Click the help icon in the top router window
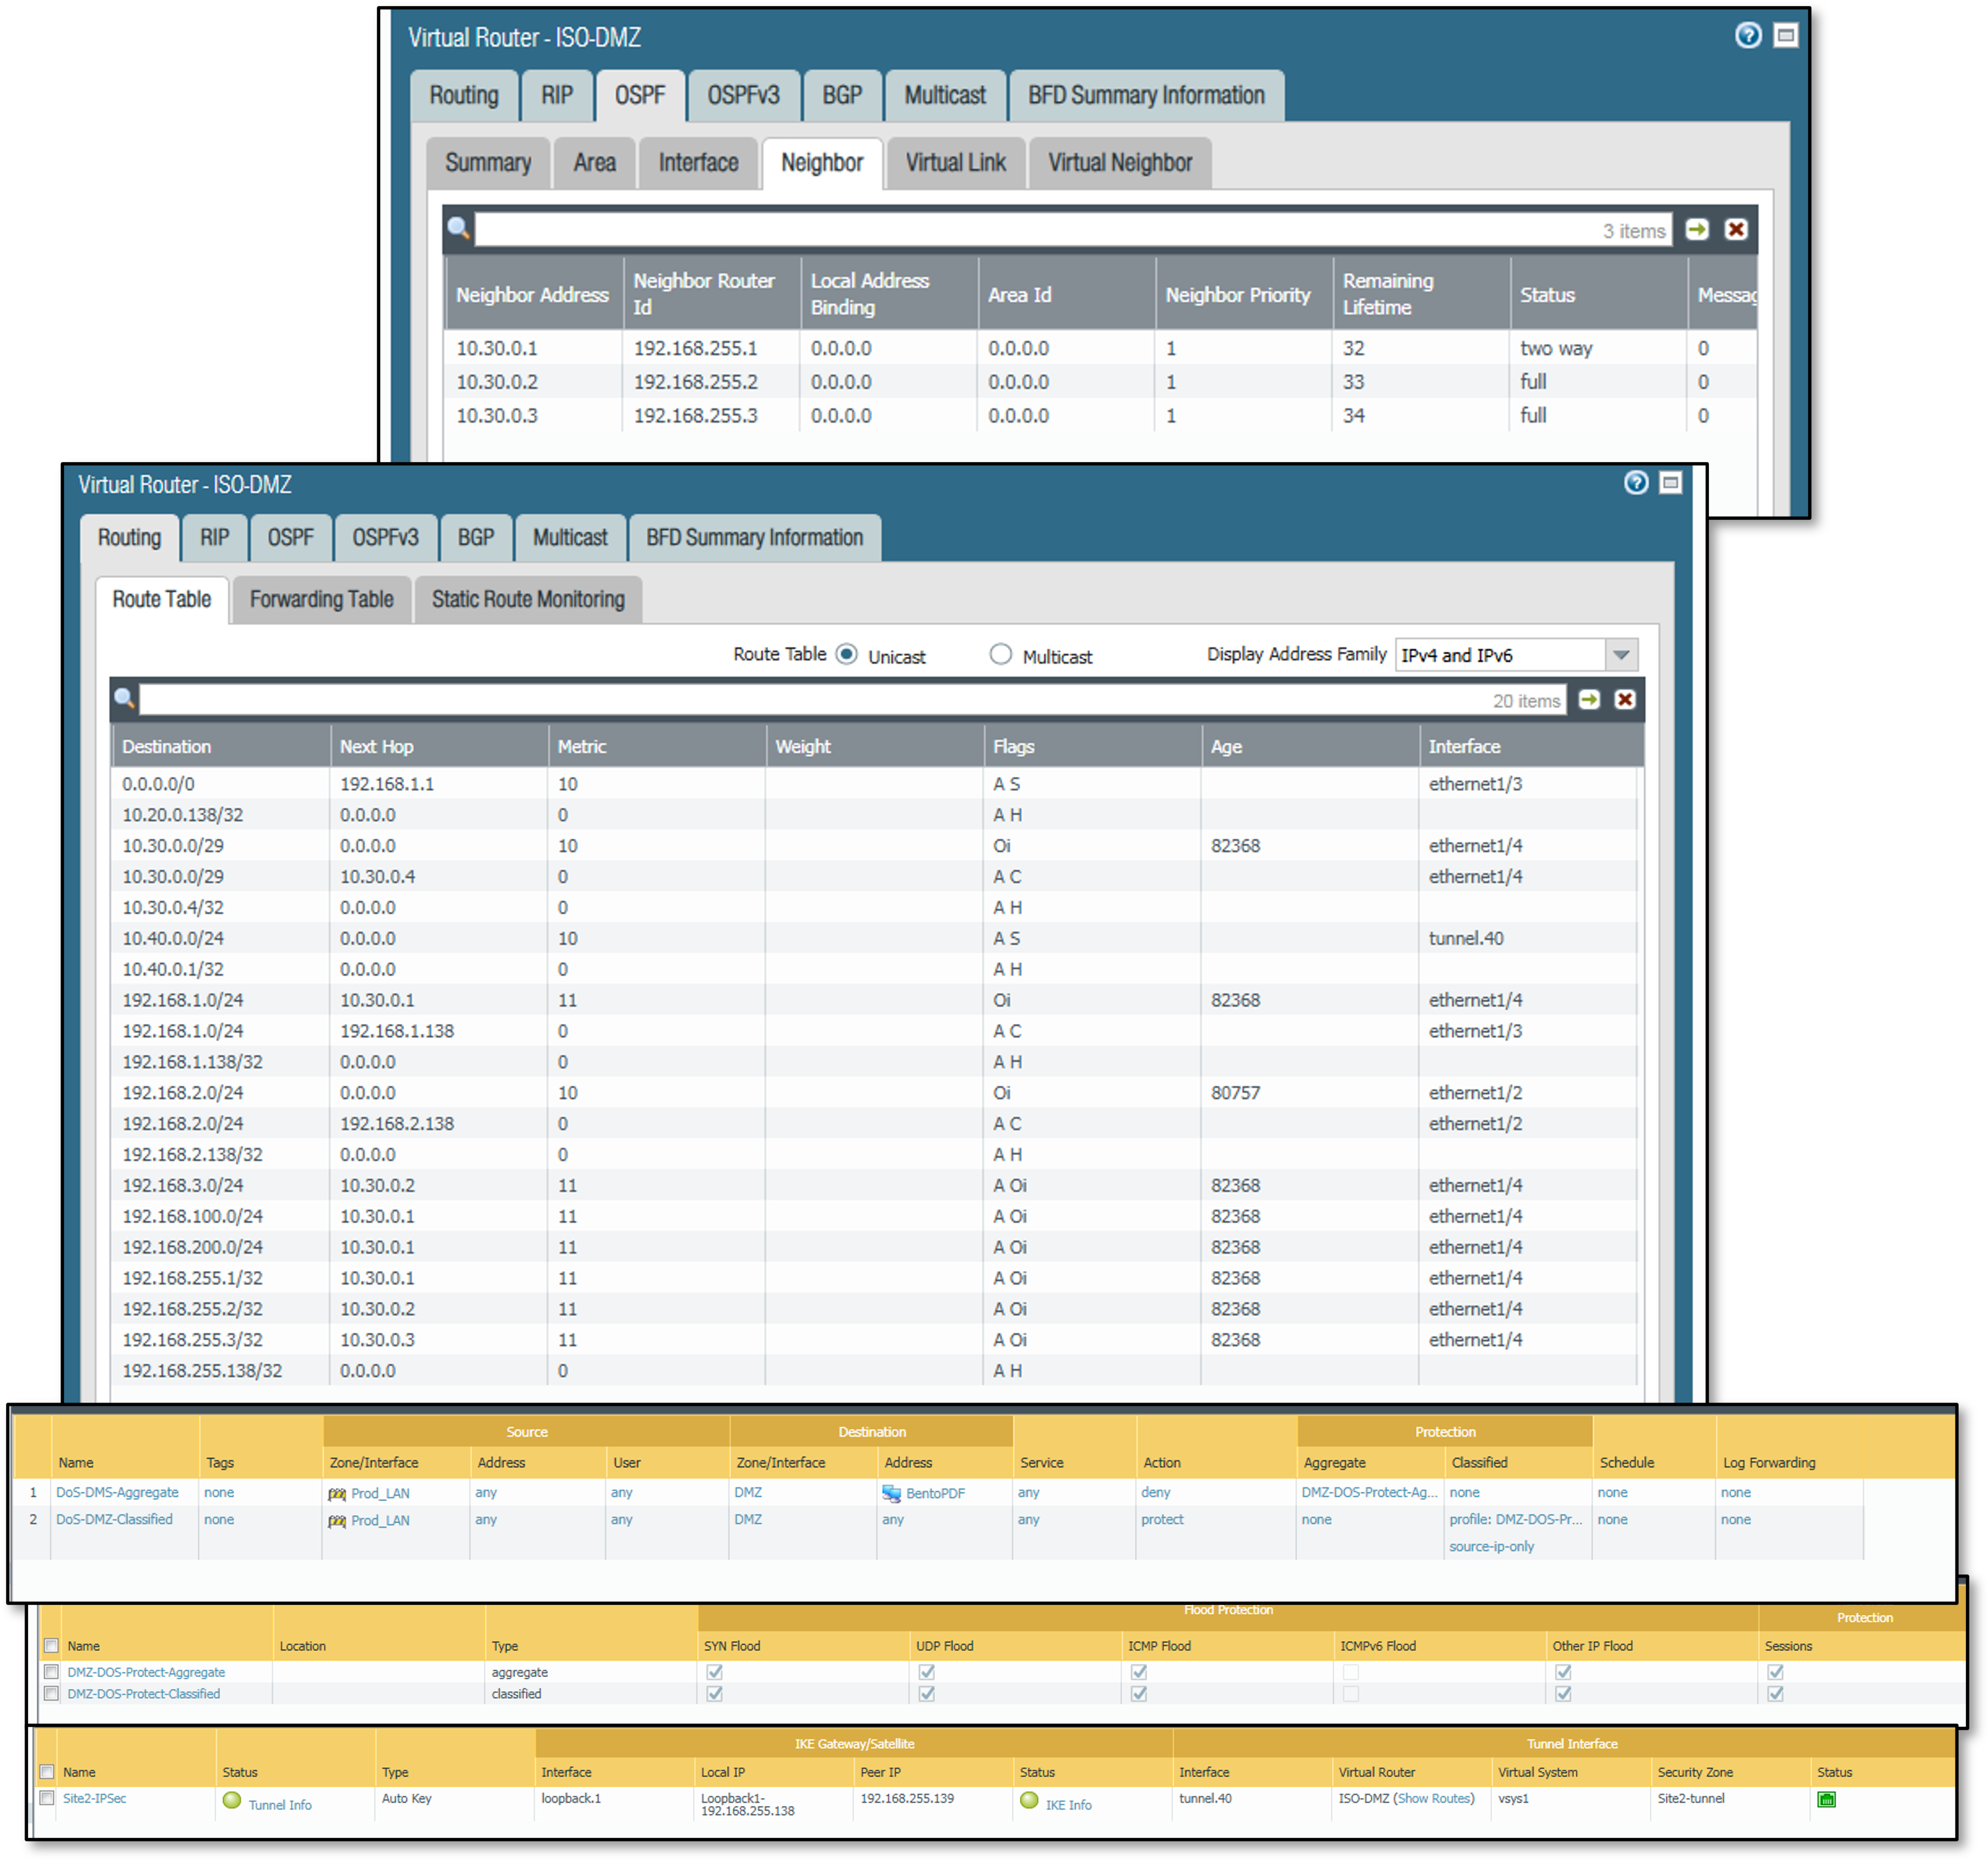The image size is (1988, 1860). (x=1747, y=36)
